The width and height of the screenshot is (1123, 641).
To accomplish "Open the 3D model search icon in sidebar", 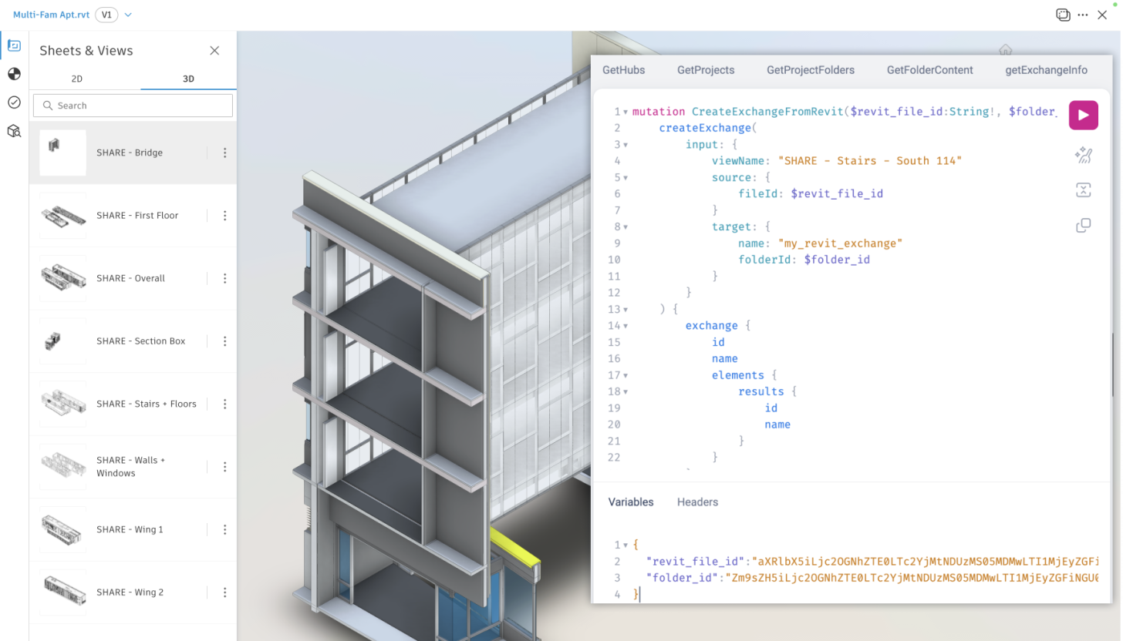I will click(x=14, y=130).
